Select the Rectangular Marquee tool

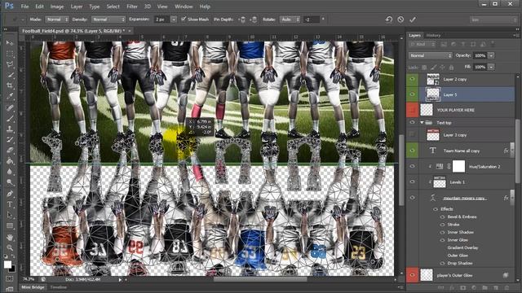[x=10, y=54]
